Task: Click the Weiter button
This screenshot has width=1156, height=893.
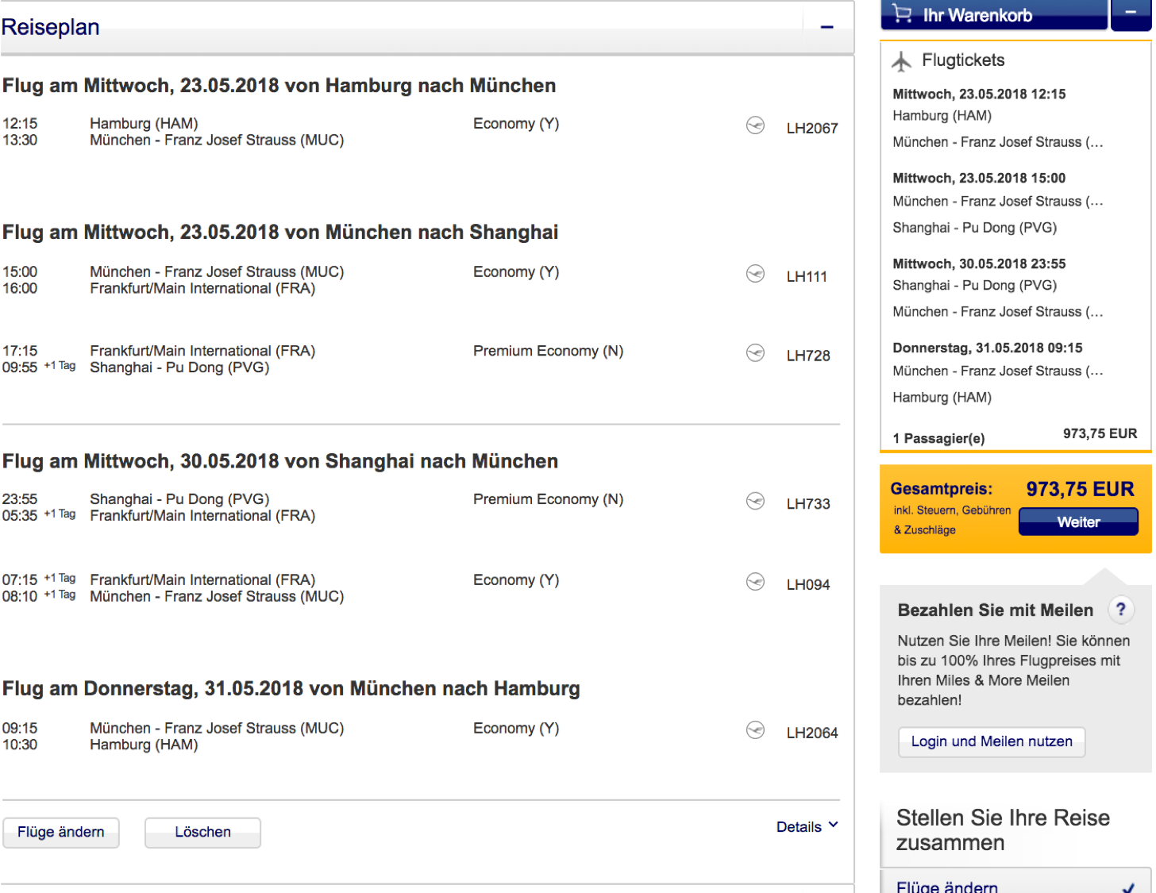Action: click(x=1078, y=522)
